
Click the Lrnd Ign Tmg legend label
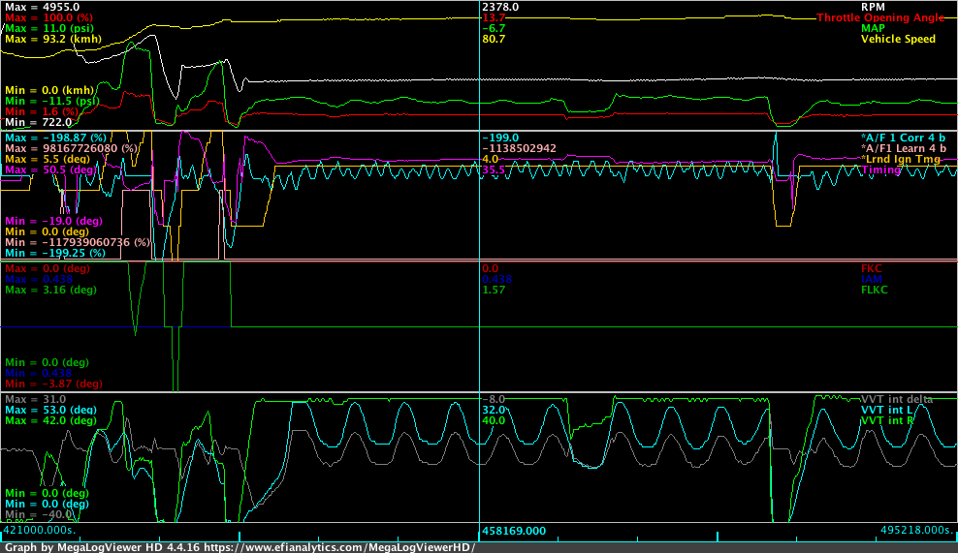901,159
